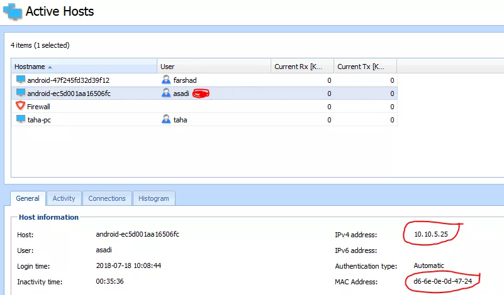Click IPv4 address value 10.10.5.25

[431, 234]
